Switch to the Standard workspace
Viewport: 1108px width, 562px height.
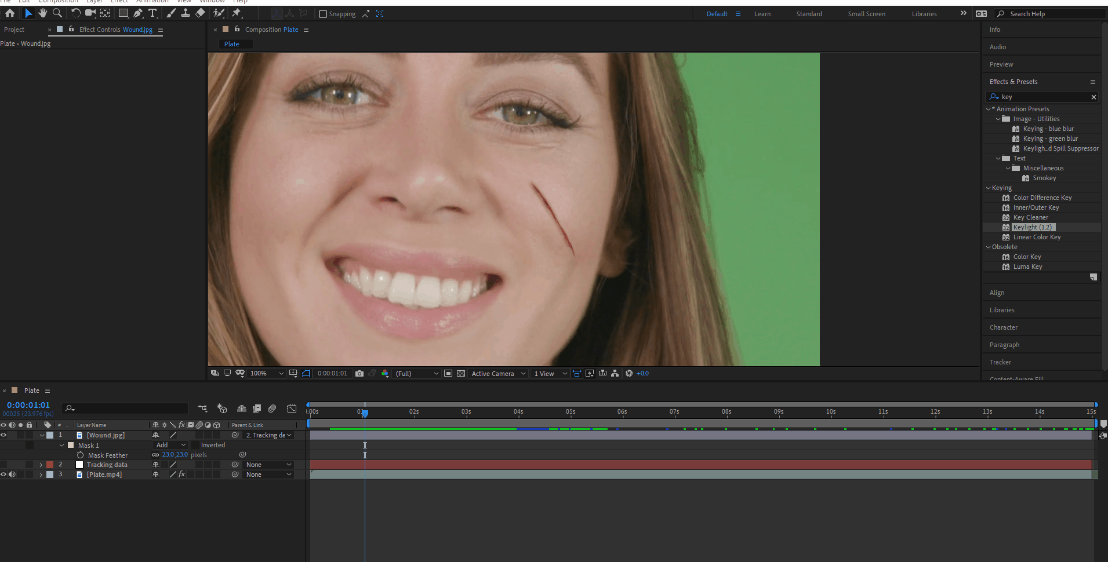point(809,14)
